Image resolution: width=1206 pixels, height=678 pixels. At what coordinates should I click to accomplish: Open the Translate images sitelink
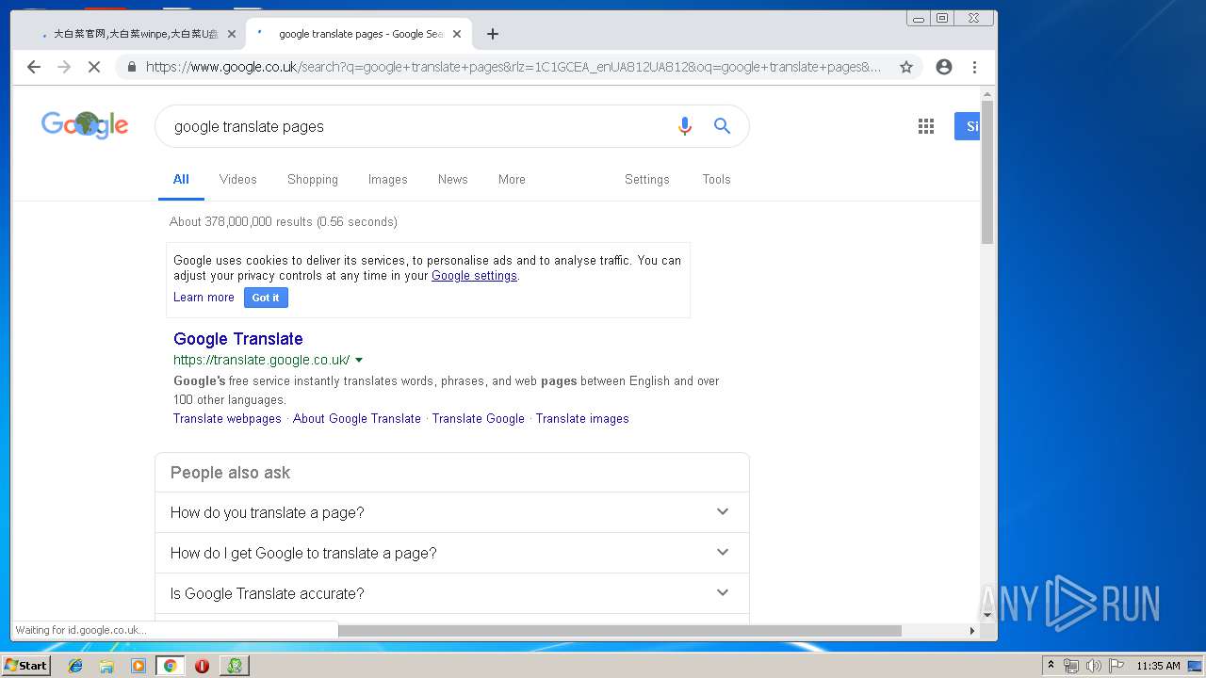point(582,419)
